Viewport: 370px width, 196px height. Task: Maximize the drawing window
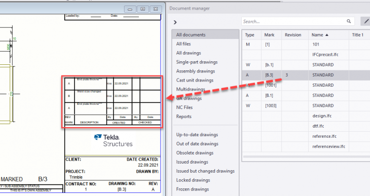(143, 9)
